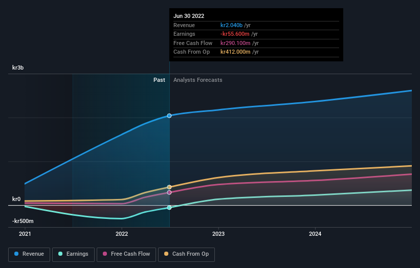Viewport: 420px width, 268px height.
Task: Click the 2021 x-axis label
Action: pyautogui.click(x=25, y=234)
